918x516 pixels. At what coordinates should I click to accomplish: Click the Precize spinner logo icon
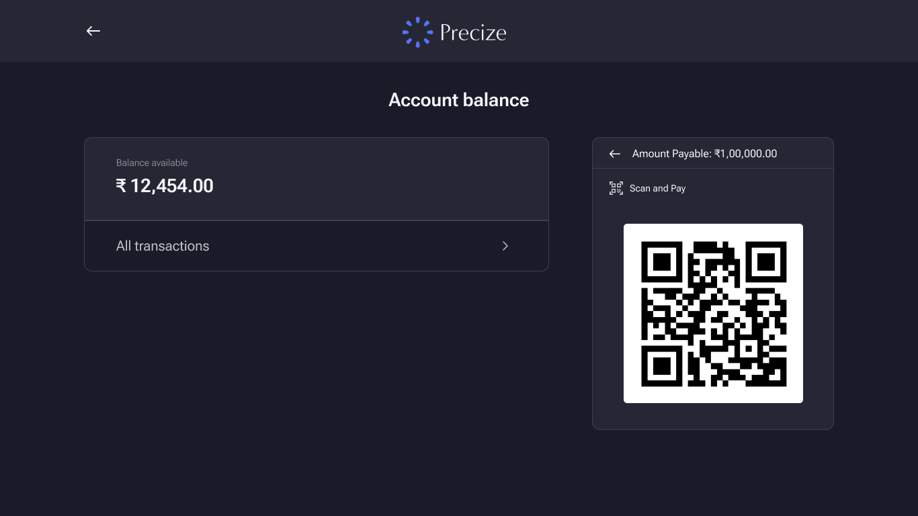point(417,32)
